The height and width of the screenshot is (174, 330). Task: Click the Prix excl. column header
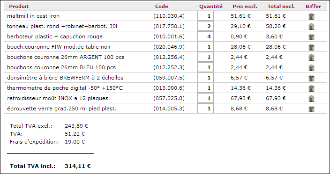pyautogui.click(x=245, y=6)
